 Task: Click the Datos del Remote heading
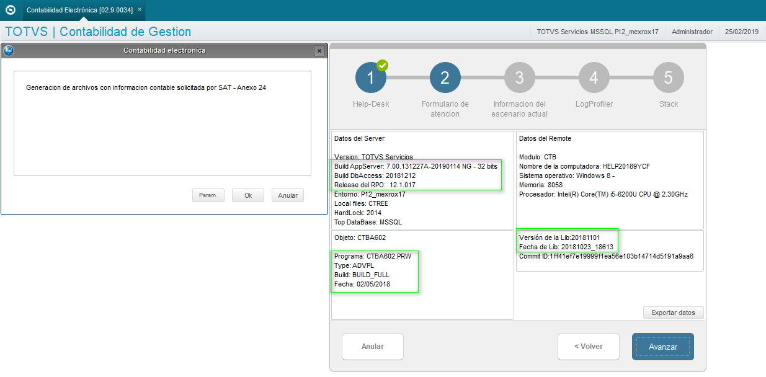click(545, 138)
